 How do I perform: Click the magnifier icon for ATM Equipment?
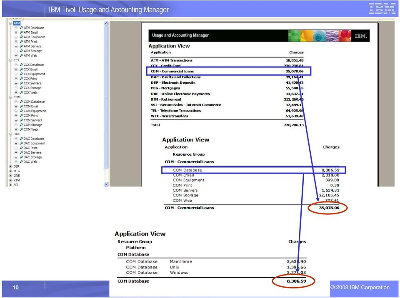pyautogui.click(x=21, y=37)
